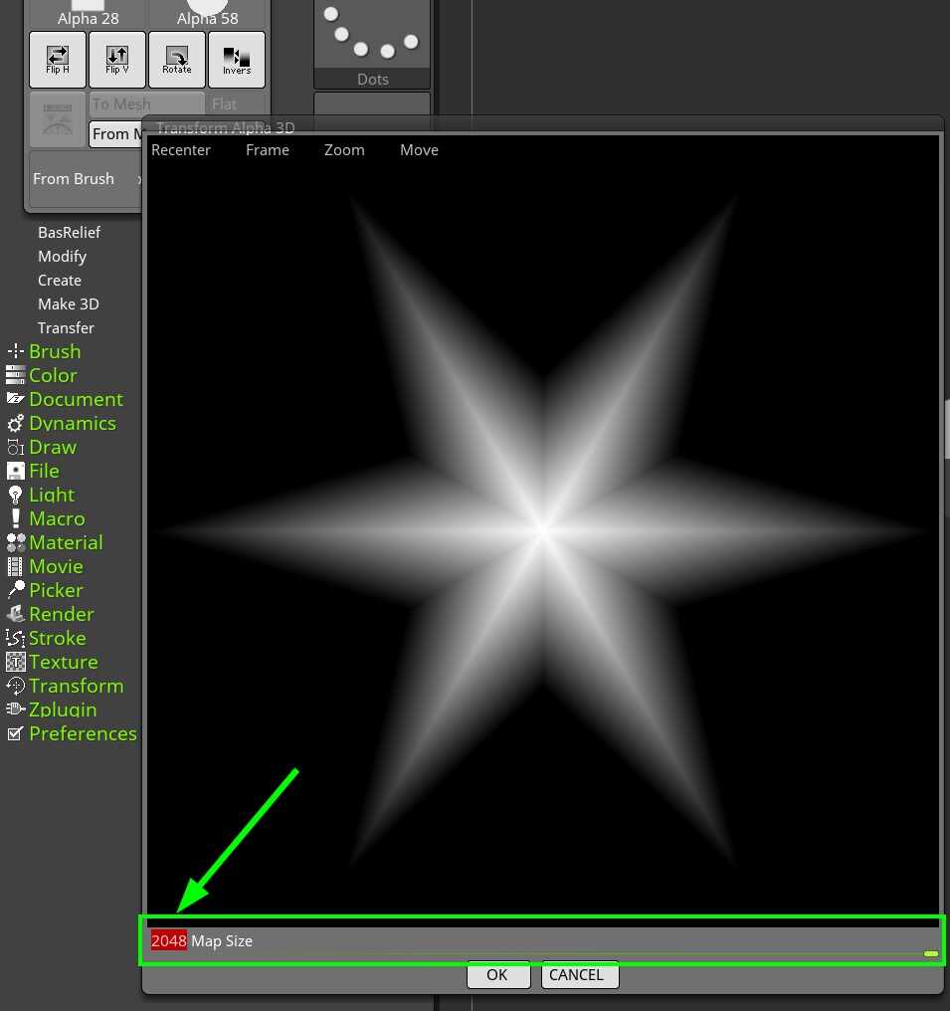Viewport: 950px width, 1011px height.
Task: Confirm with the OK button
Action: pos(498,974)
